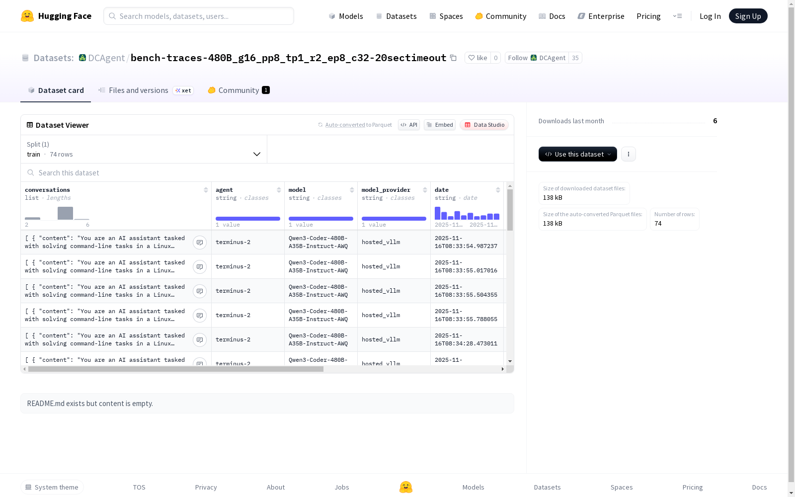This screenshot has height=497, width=795.
Task: Expand the train split dropdown
Action: (x=144, y=149)
